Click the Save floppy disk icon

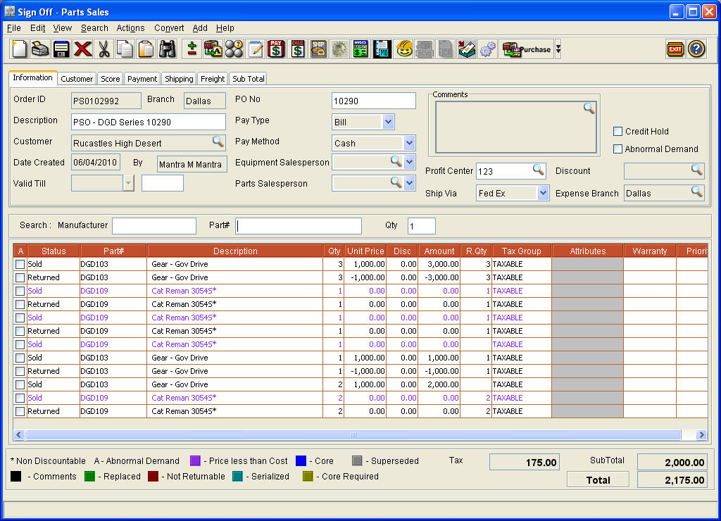(x=61, y=49)
